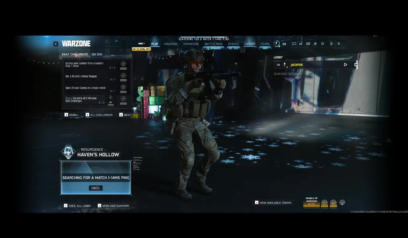The height and width of the screenshot is (238, 408).
Task: Click the DAILY CHALLENGES header
Action: click(x=75, y=54)
